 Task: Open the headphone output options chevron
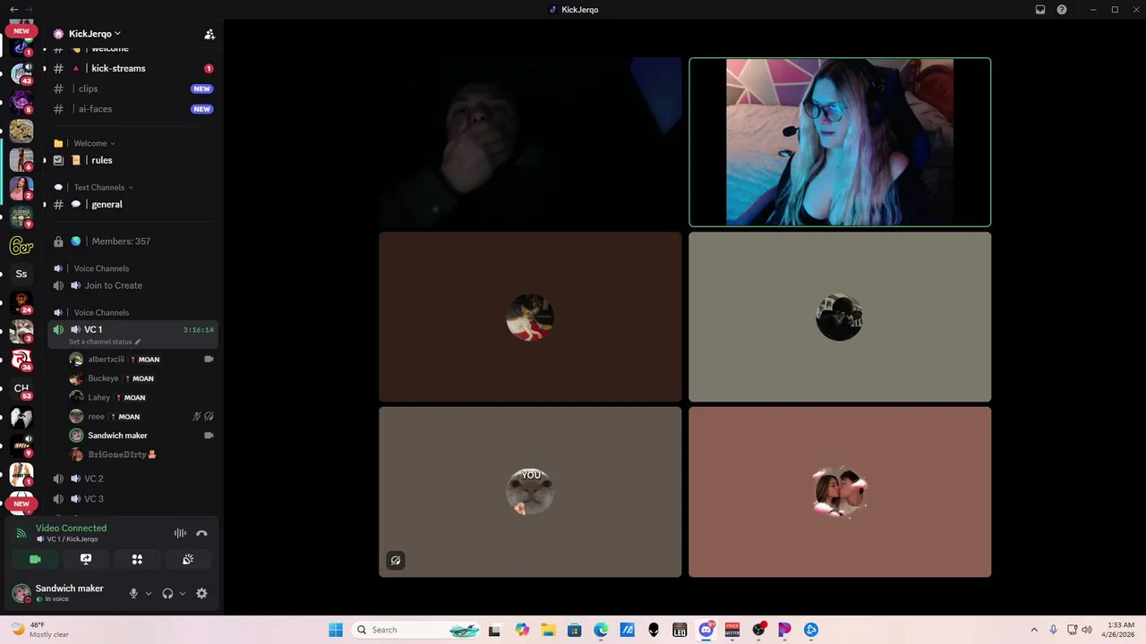click(x=183, y=593)
